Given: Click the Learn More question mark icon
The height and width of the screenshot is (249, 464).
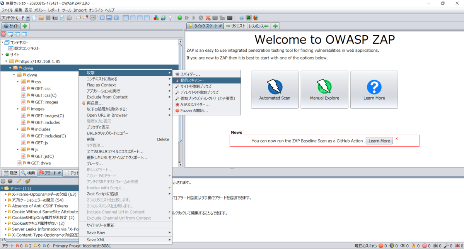Looking at the screenshot, I should coord(374,87).
